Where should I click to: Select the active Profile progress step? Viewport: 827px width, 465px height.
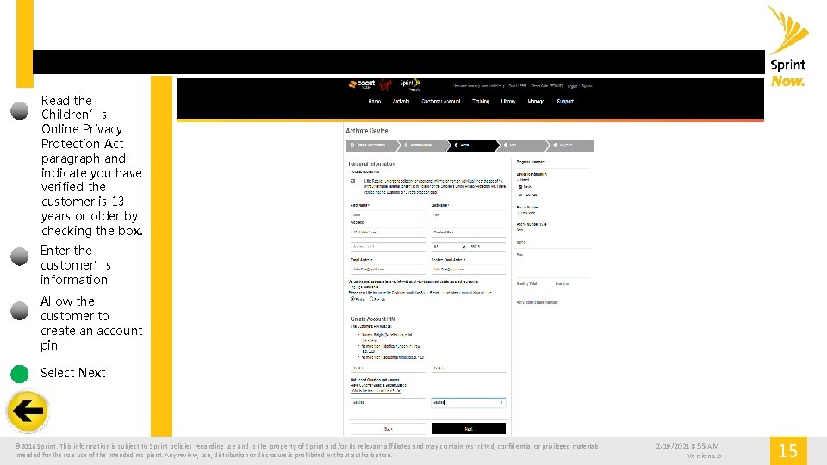[x=471, y=145]
